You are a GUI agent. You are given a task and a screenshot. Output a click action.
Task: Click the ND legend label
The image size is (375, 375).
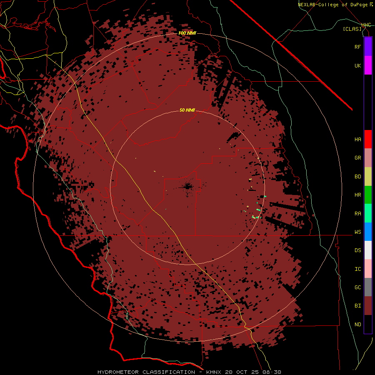[357, 325]
